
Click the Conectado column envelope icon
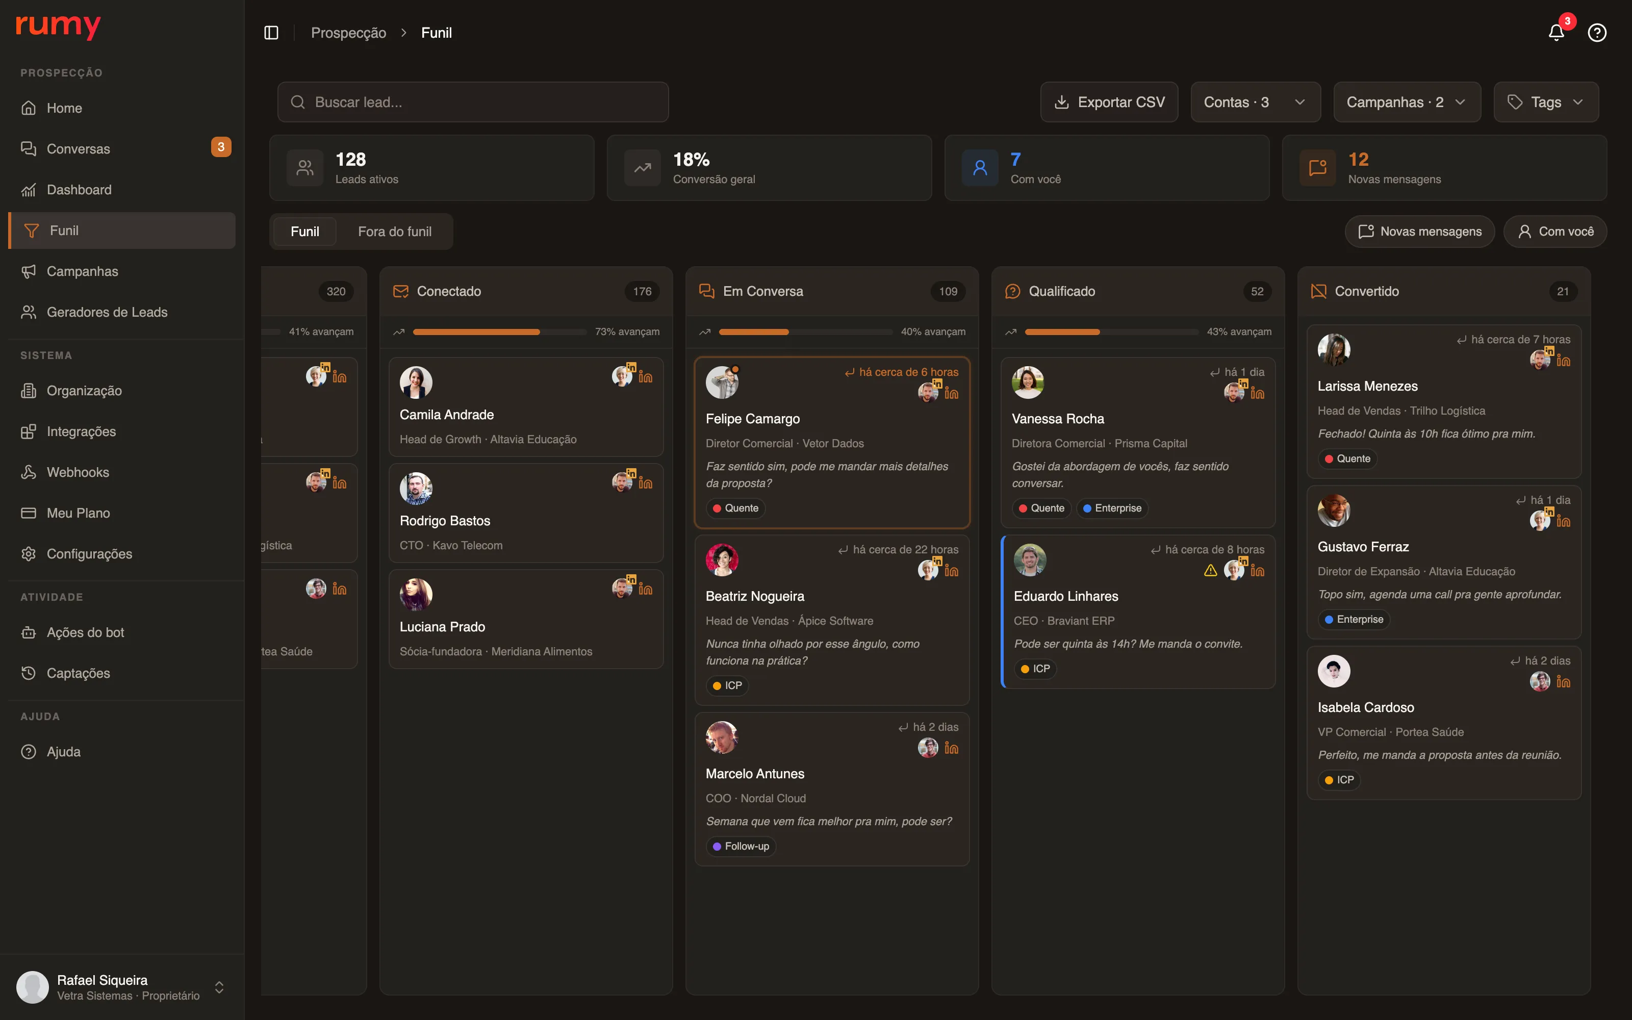(x=400, y=291)
